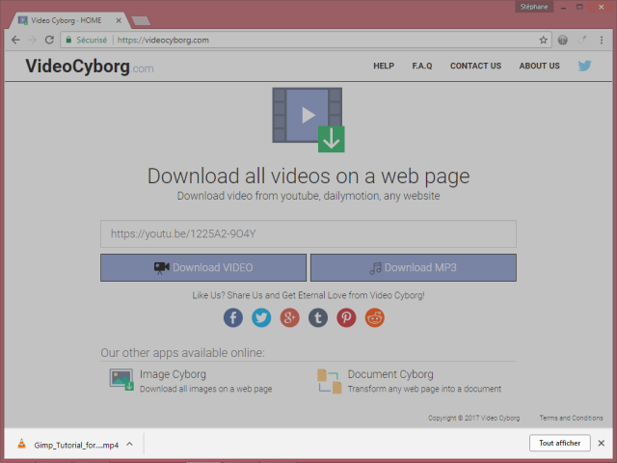Click the Document Cyborg app icon
This screenshot has width=617, height=463.
[330, 381]
